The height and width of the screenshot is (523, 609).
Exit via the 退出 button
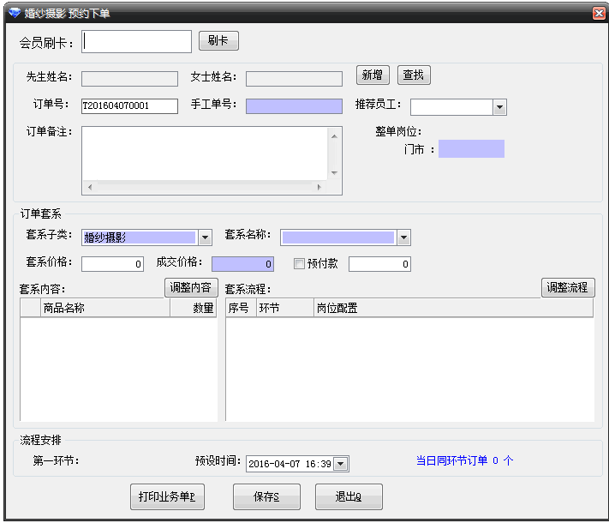click(349, 496)
